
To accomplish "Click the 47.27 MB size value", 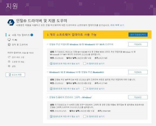I will click(x=103, y=83).
